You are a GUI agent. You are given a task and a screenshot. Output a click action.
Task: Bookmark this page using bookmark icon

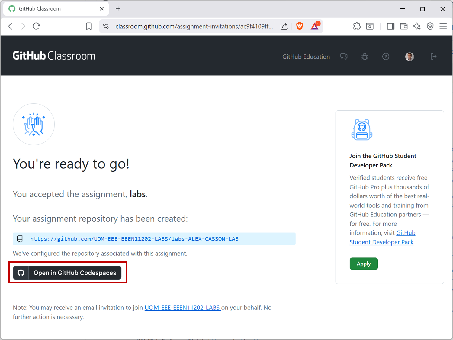[89, 26]
